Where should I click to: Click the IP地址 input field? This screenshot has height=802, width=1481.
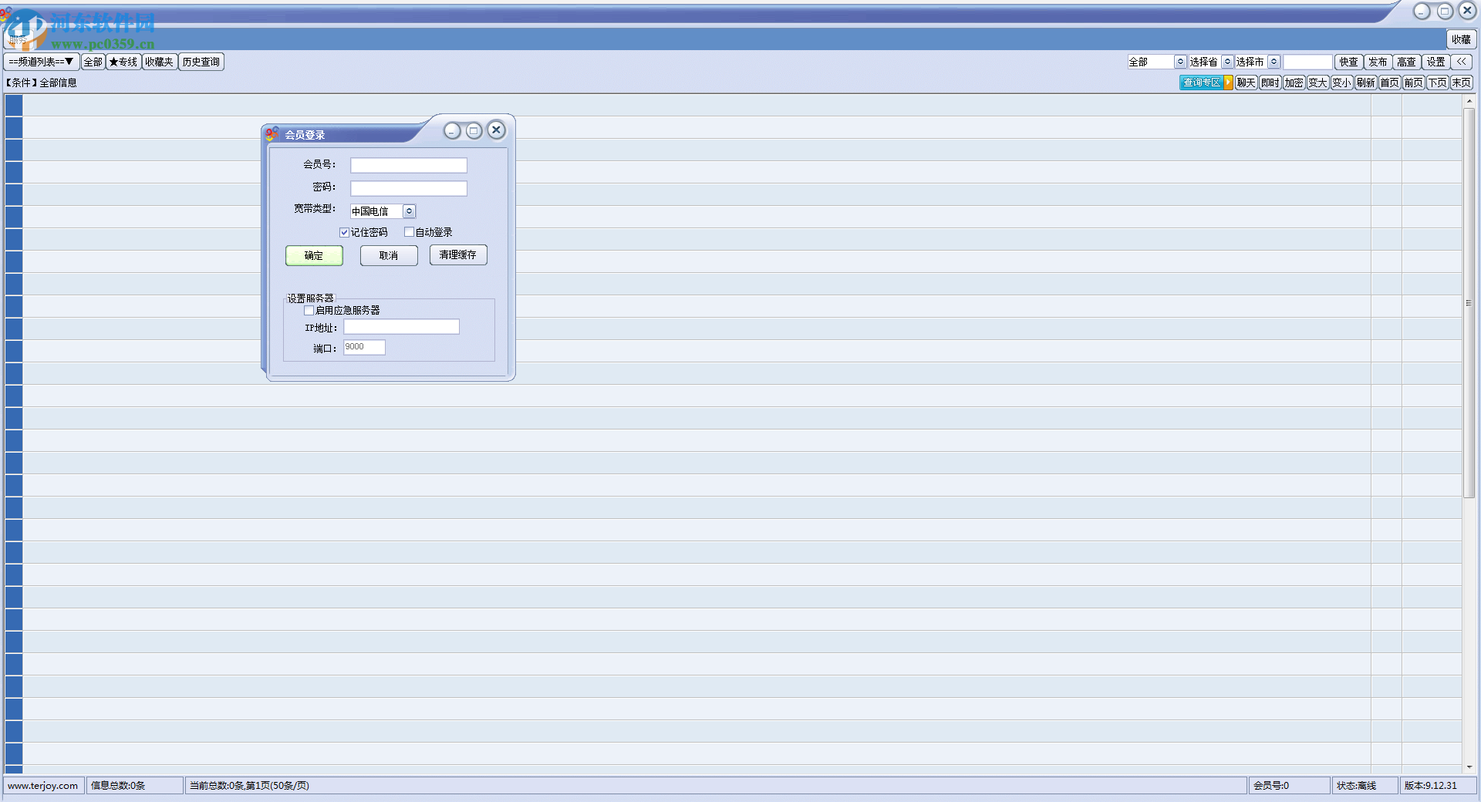pyautogui.click(x=401, y=327)
